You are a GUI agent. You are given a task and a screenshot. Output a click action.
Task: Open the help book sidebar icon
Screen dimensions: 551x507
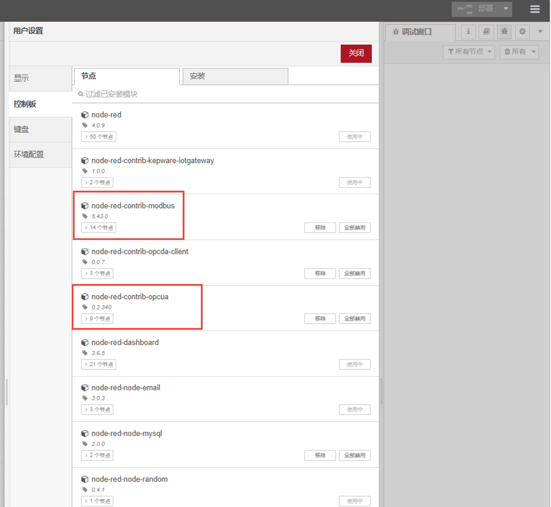pyautogui.click(x=487, y=31)
